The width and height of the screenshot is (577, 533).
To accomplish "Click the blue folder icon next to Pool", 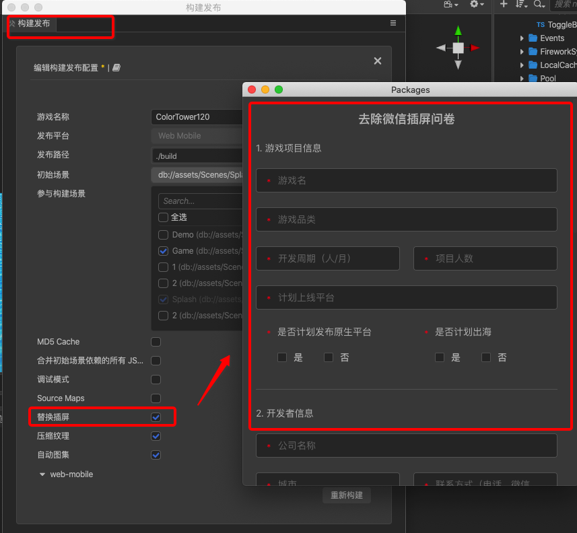I will (533, 78).
